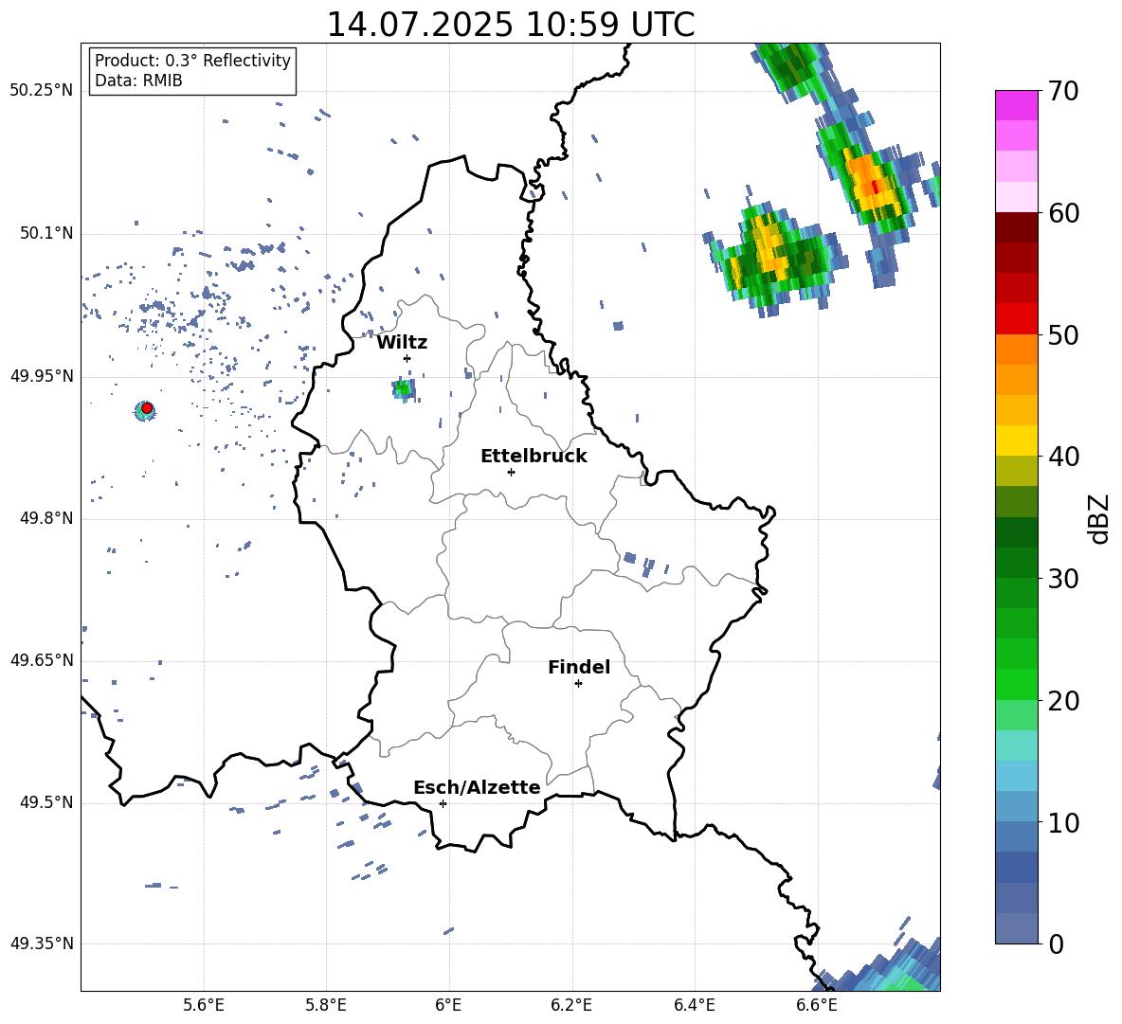The width and height of the screenshot is (1122, 1024).
Task: Click the 10 tick on colorbar
Action: pyautogui.click(x=1063, y=822)
